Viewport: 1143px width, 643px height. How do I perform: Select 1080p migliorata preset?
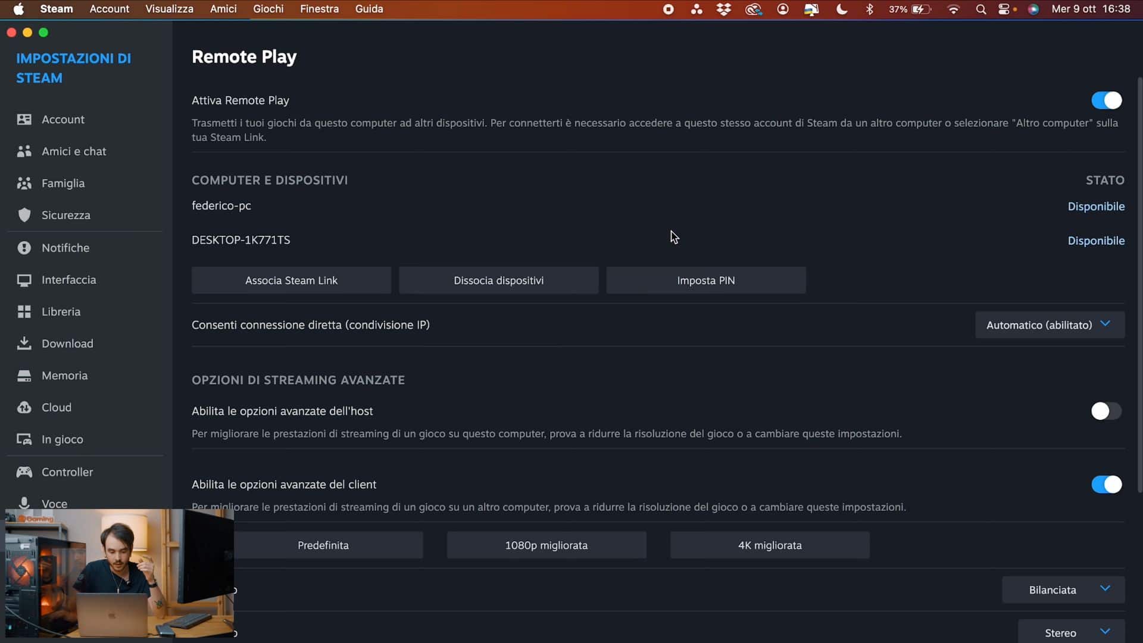click(546, 545)
